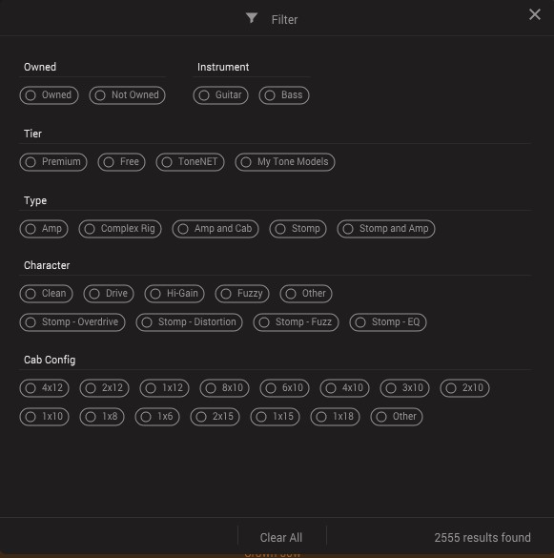554x558 pixels.
Task: Select the 2x12 cab config
Action: pos(104,388)
